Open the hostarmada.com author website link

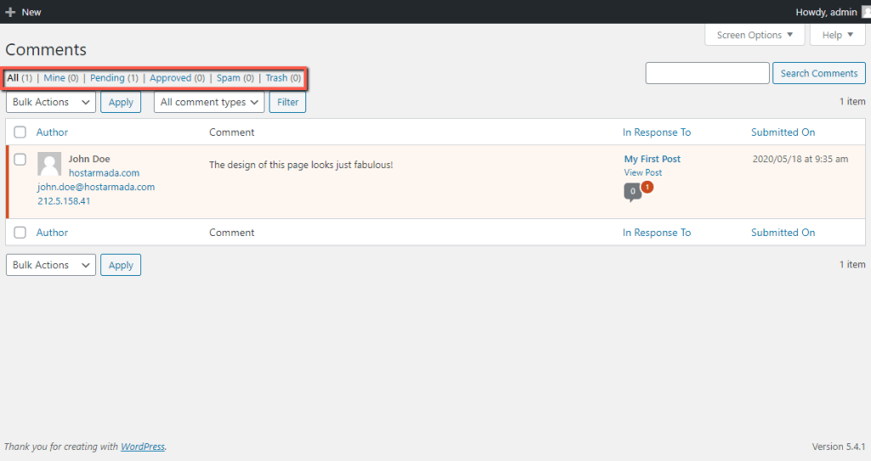coord(104,173)
